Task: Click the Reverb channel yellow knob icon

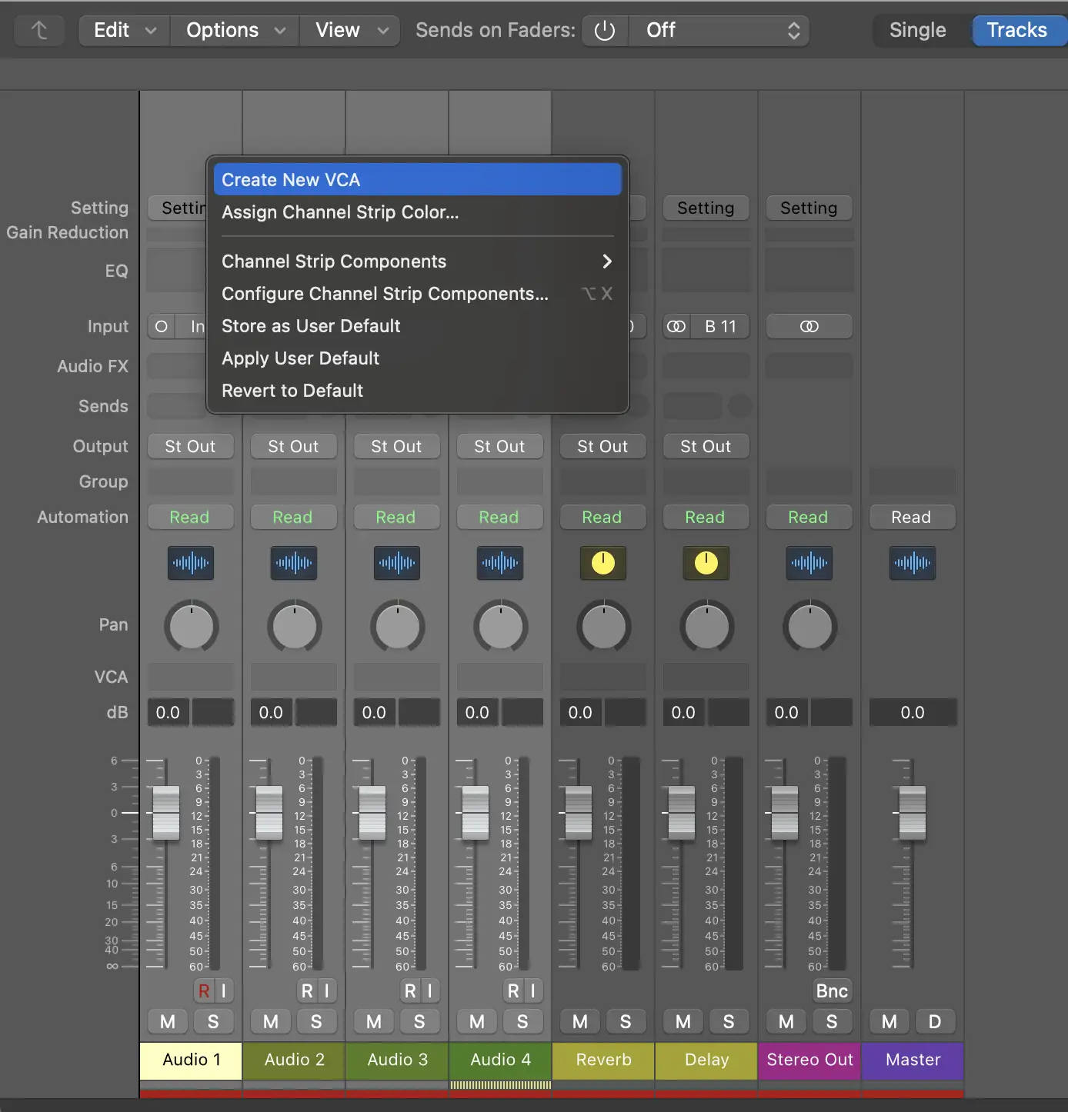Action: tap(602, 563)
